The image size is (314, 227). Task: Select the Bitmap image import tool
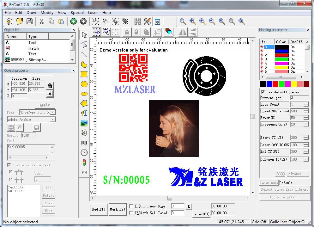84,123
